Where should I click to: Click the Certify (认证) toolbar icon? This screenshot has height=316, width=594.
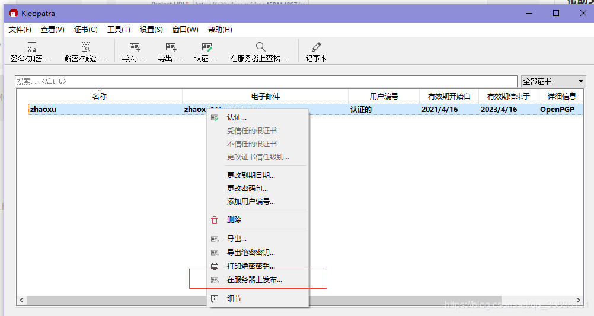pos(207,47)
